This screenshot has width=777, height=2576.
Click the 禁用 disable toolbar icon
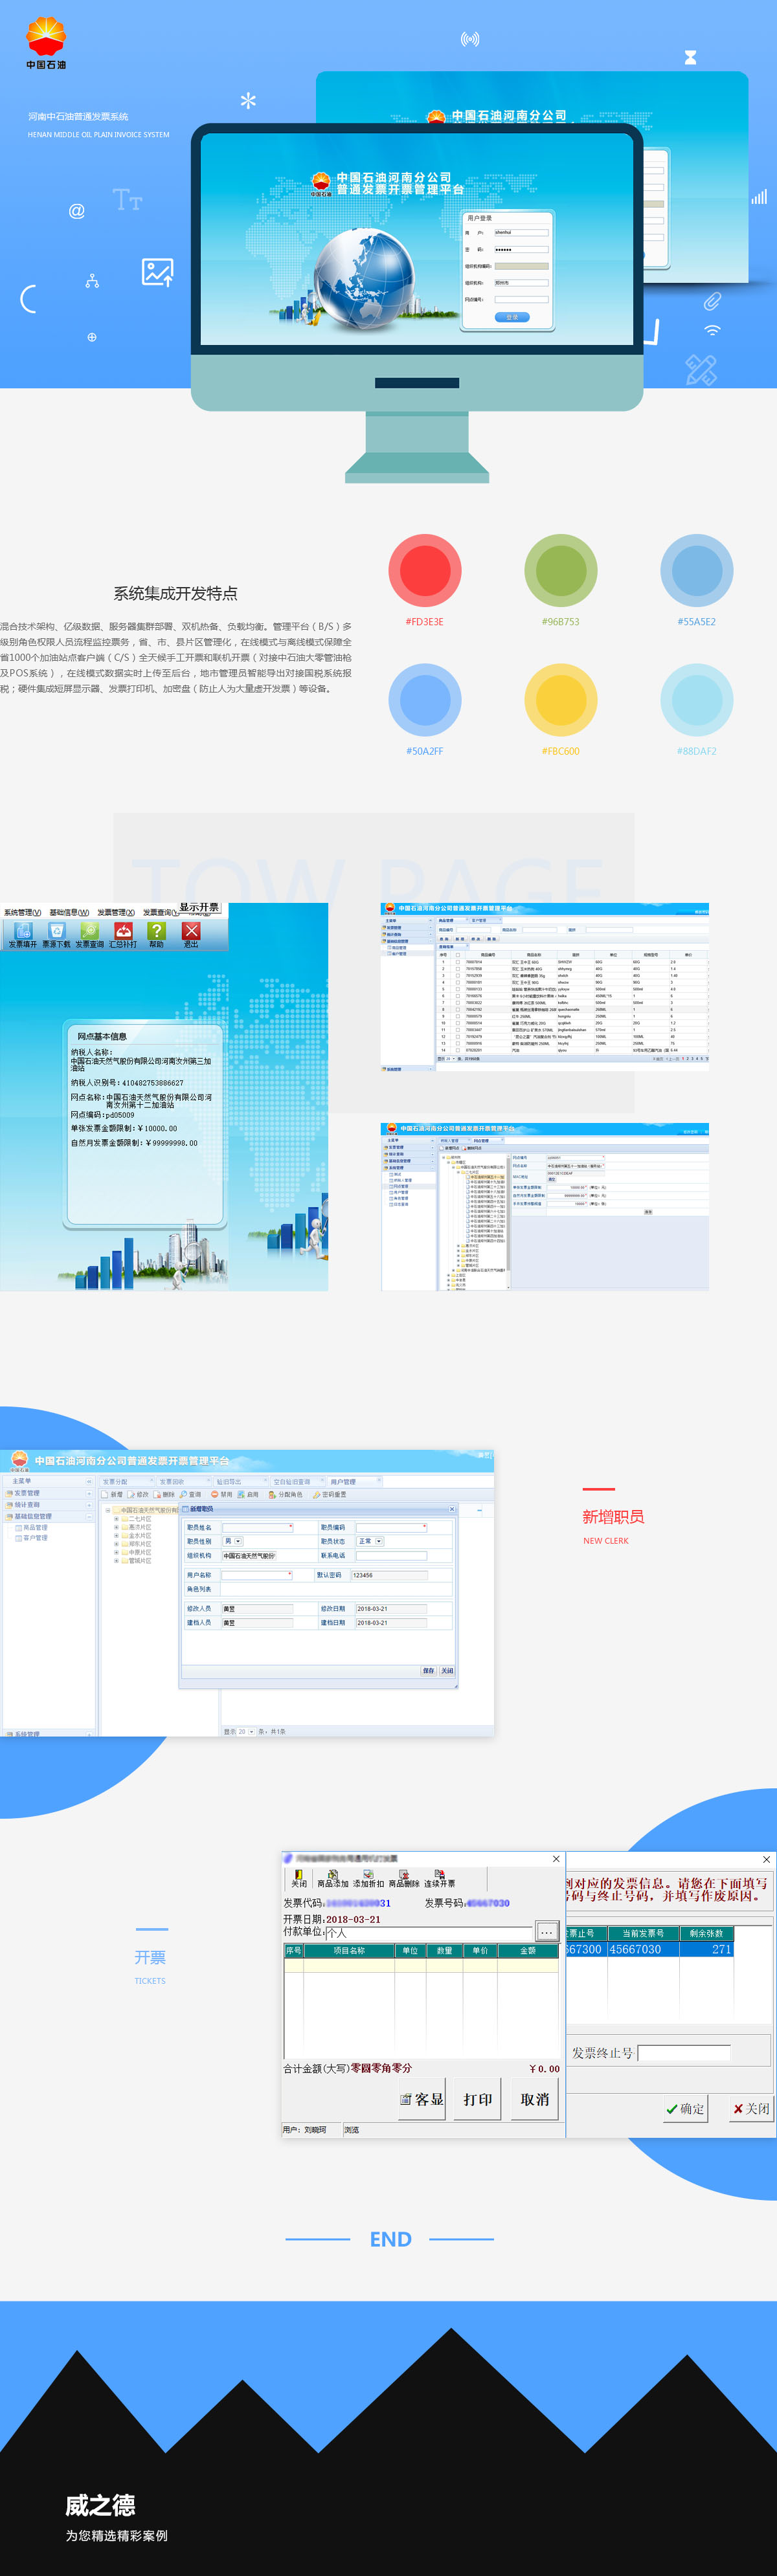coord(221,1494)
